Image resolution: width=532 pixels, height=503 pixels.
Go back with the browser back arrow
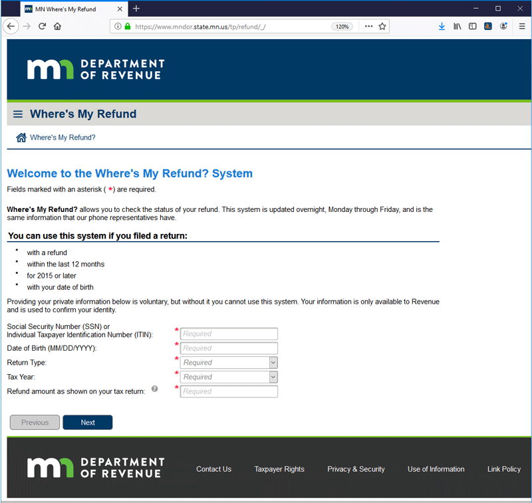(11, 27)
